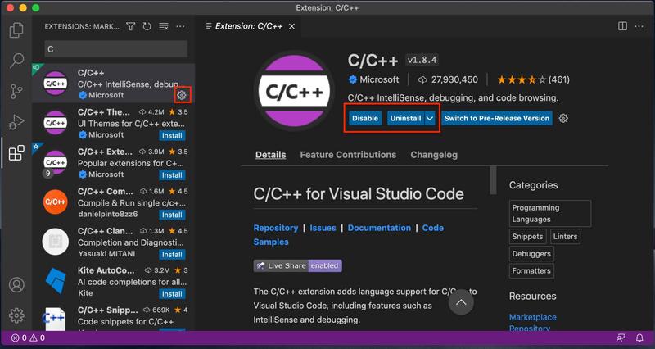Image resolution: width=655 pixels, height=349 pixels.
Task: Filter extensions using the funnel icon
Action: [131, 27]
